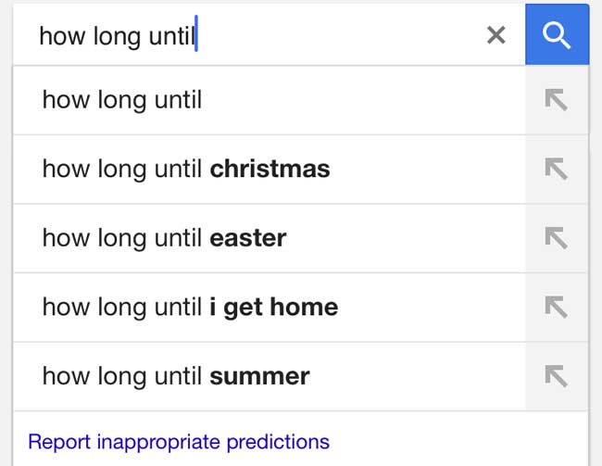Click the bold word "easter" in the suggestions
This screenshot has height=466, width=602.
[248, 238]
